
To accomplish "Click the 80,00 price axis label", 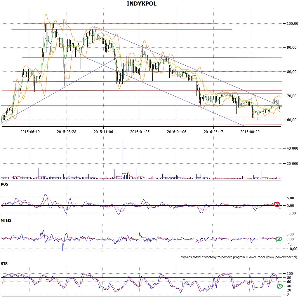I will pos(292,72).
